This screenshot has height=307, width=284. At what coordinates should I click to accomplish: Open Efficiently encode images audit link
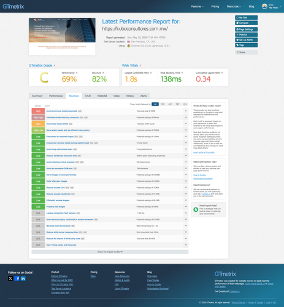tap(58, 200)
